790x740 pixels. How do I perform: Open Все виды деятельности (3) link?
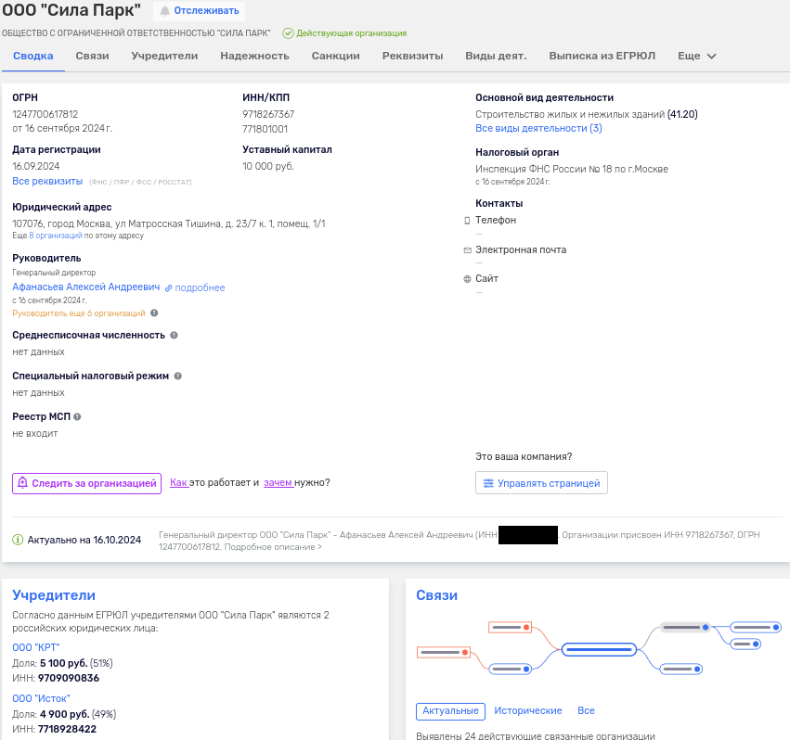[x=538, y=128]
